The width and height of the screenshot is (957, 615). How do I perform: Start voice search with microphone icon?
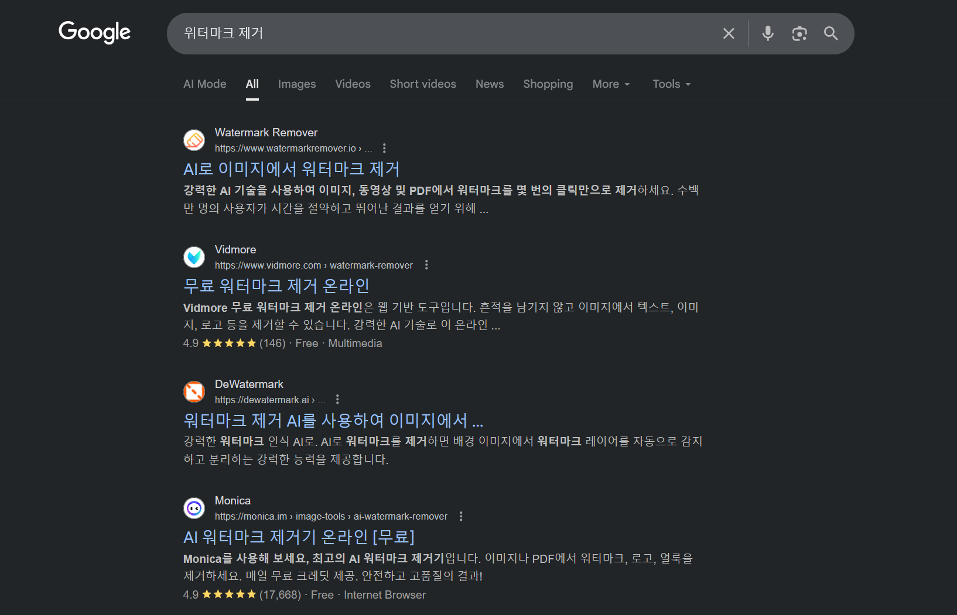coord(767,33)
